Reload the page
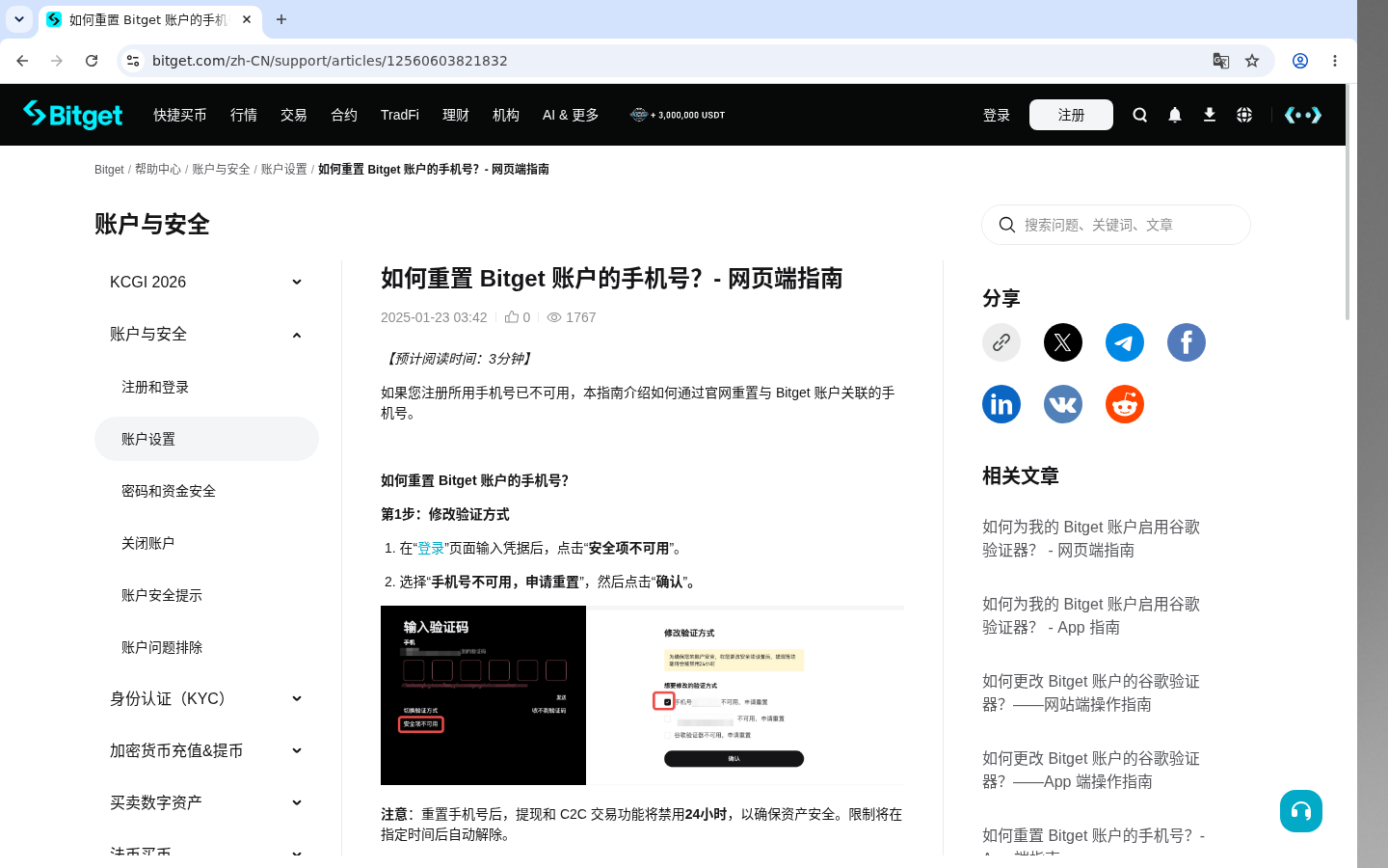Viewport: 1388px width, 868px height. click(92, 61)
